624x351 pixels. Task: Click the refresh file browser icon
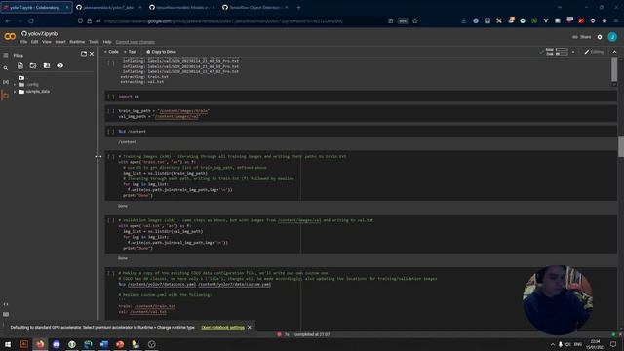tap(33, 65)
